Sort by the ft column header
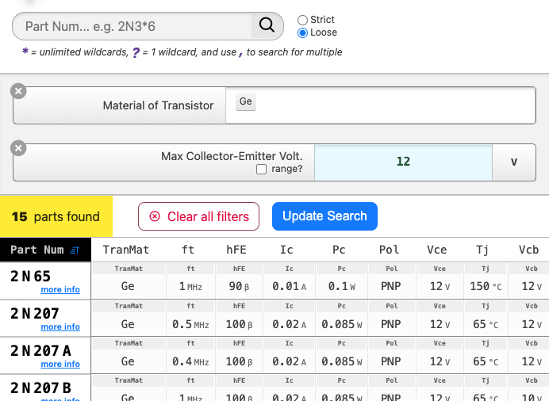549x401 pixels. (x=188, y=250)
